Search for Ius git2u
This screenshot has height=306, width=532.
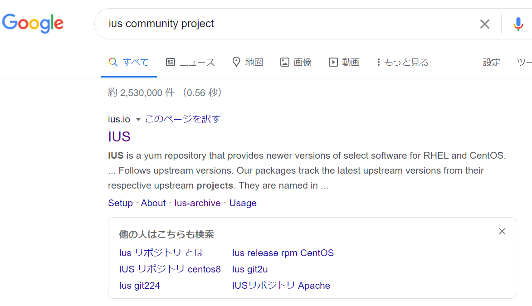point(250,269)
